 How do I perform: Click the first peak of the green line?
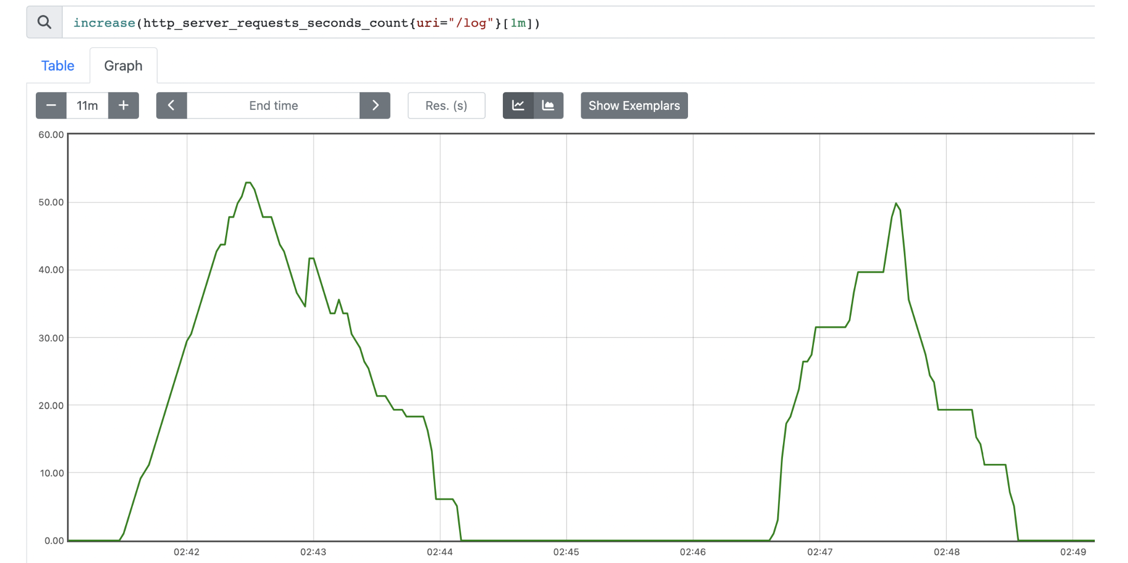248,183
